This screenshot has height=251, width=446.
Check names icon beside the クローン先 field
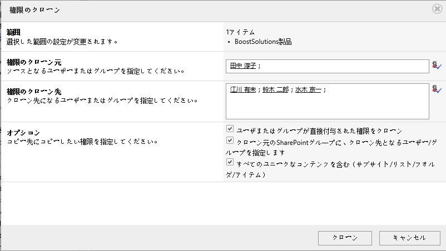coord(437,89)
